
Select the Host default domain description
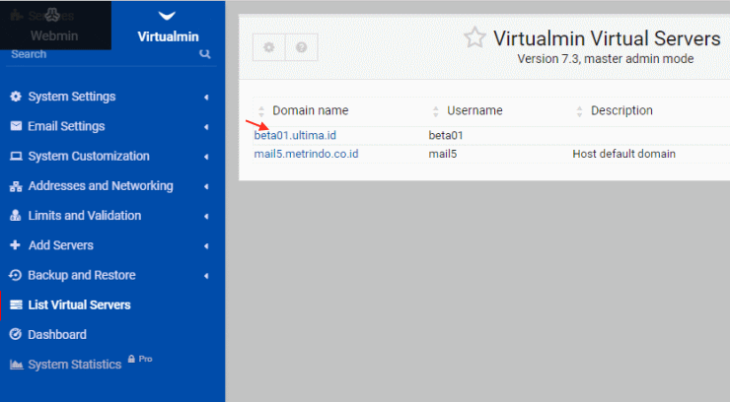tap(623, 154)
